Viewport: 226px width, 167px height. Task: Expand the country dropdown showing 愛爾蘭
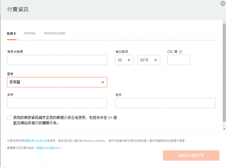[56, 82]
